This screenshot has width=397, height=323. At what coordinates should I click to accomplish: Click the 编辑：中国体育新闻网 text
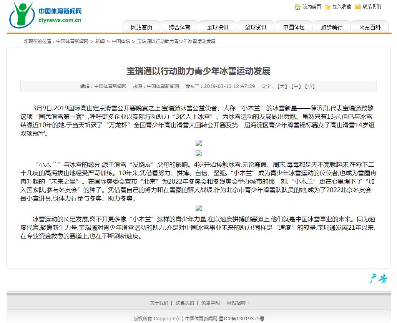[x=103, y=86]
